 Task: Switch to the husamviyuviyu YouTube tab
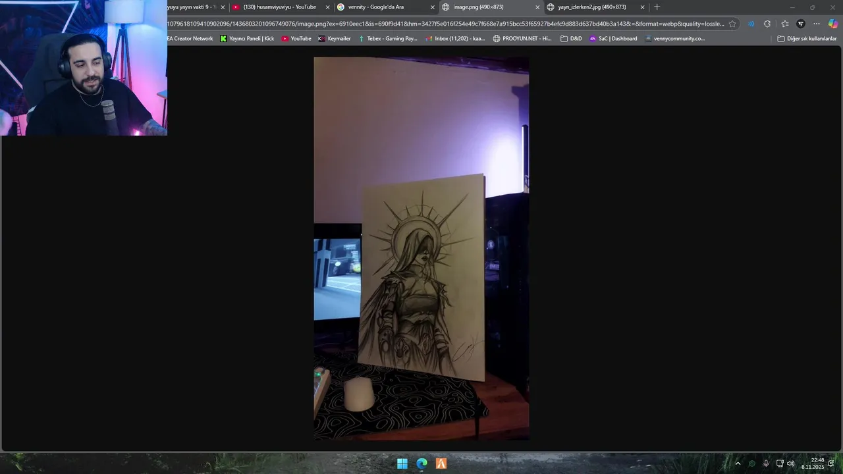click(281, 7)
